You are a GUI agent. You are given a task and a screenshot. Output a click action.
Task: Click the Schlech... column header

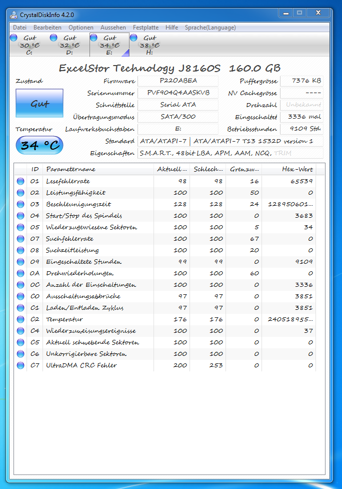[208, 169]
